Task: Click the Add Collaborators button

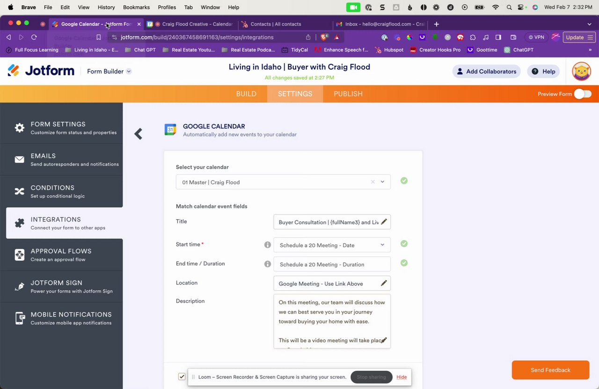Action: pyautogui.click(x=487, y=71)
